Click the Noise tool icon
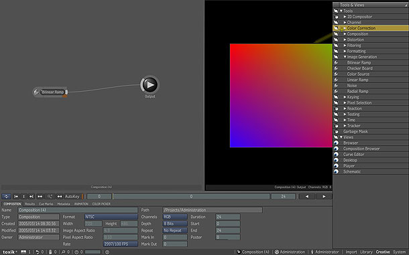Viewport: 409px width, 255px height. point(336,86)
